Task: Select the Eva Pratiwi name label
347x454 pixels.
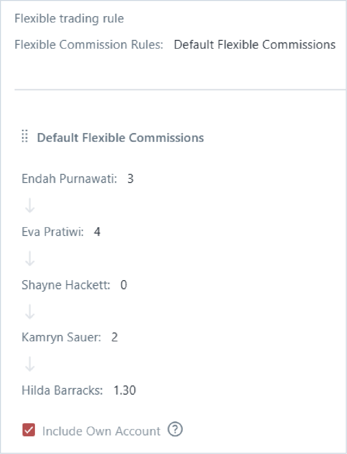Action: (x=53, y=232)
